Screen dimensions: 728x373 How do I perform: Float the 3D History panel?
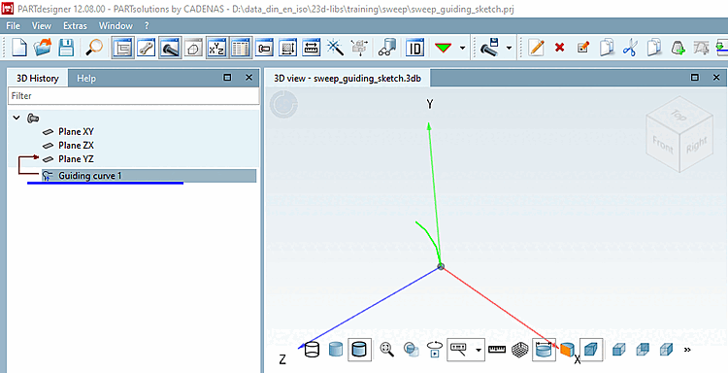click(227, 78)
